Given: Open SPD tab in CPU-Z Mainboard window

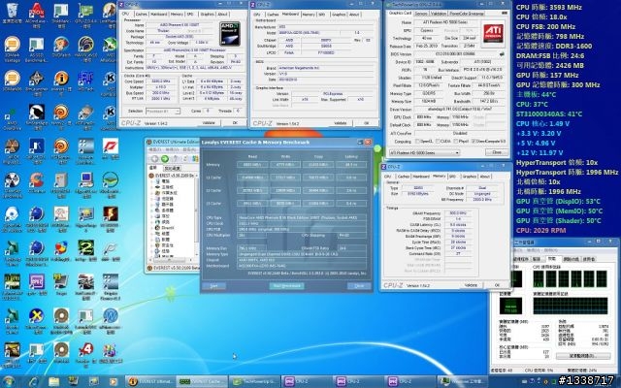Looking at the screenshot, I should point(322,15).
